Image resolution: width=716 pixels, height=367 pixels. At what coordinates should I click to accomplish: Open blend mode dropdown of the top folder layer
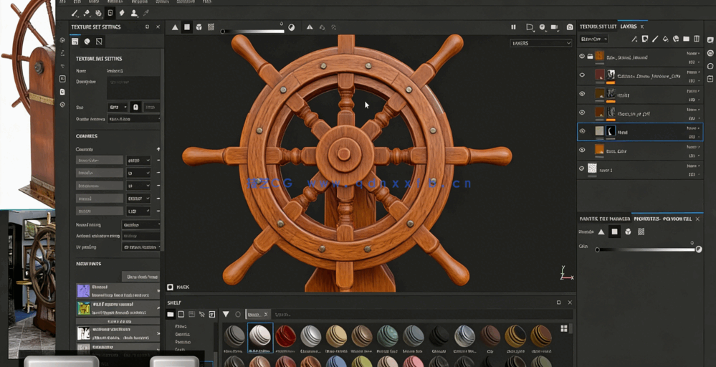693,54
